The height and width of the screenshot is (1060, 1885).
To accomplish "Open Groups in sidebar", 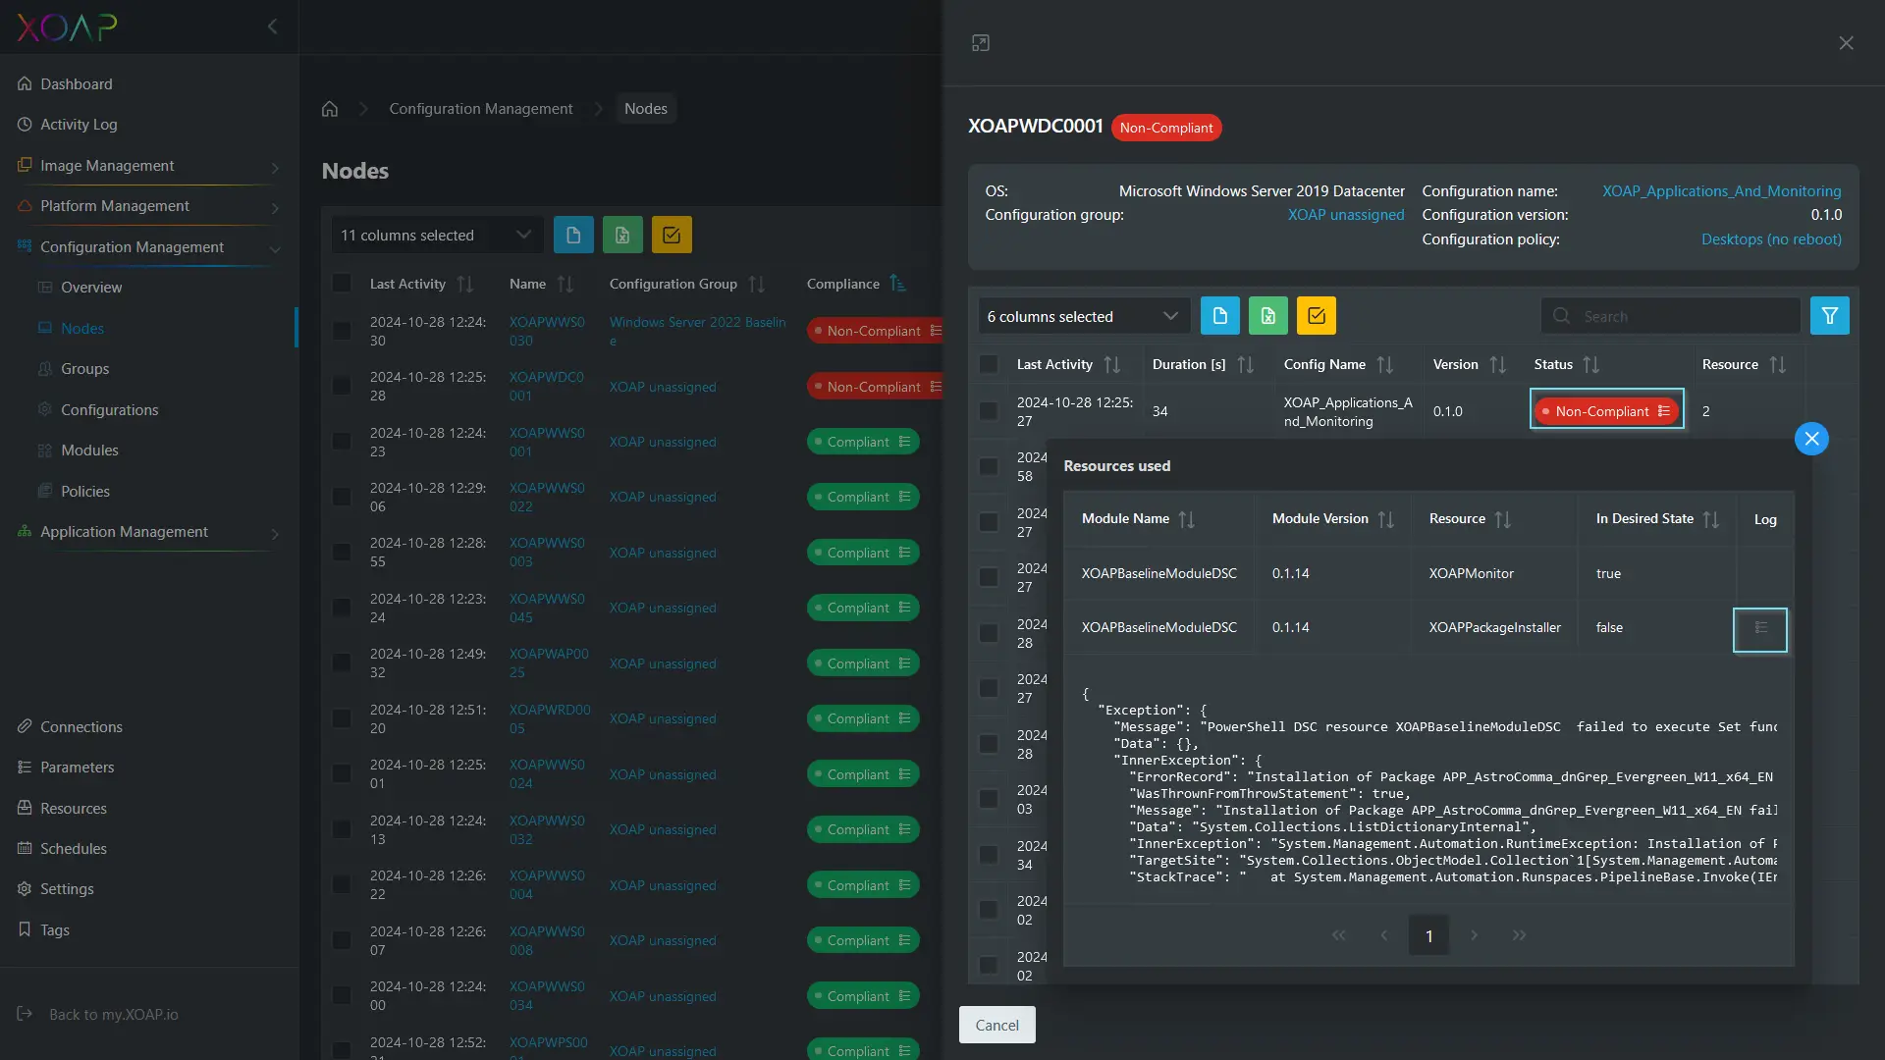I will pyautogui.click(x=84, y=369).
